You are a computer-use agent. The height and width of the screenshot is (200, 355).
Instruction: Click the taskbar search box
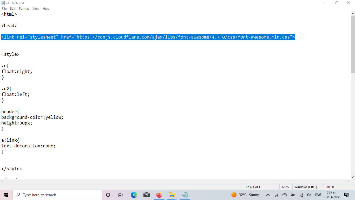57,195
